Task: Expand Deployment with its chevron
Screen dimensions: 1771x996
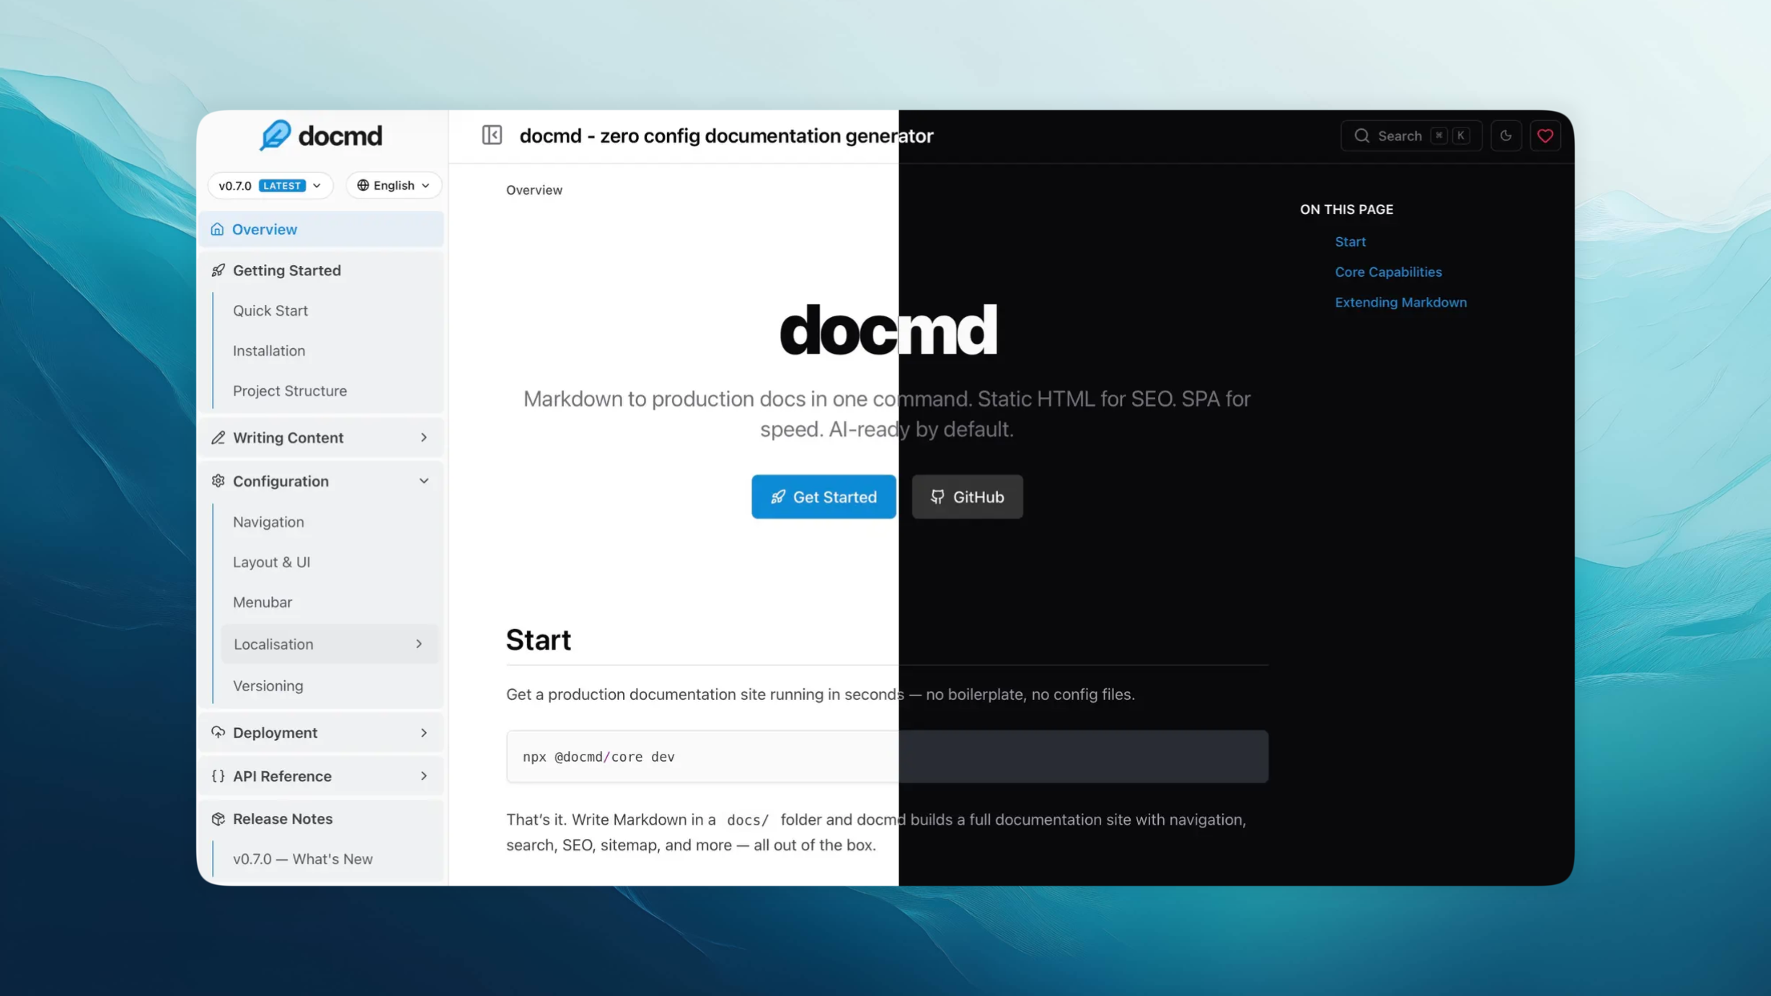Action: pyautogui.click(x=423, y=732)
